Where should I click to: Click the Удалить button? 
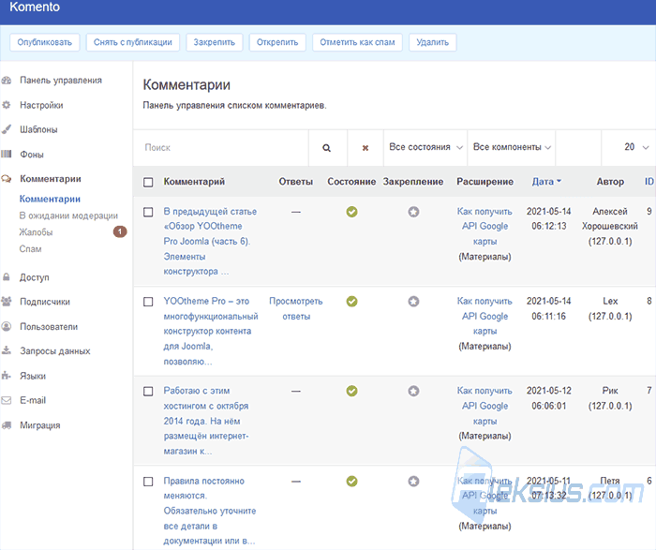(x=433, y=42)
